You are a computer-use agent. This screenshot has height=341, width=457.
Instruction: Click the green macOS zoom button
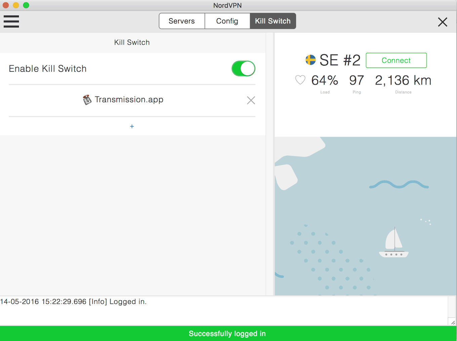pos(26,5)
